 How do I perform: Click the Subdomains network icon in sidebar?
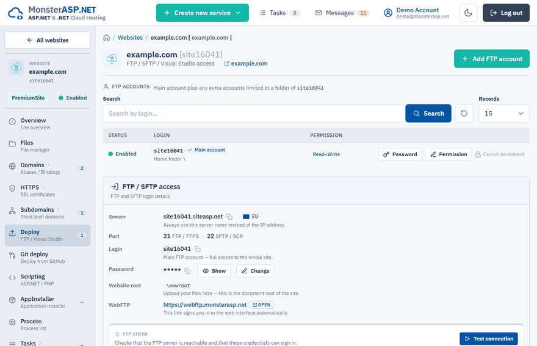12,211
